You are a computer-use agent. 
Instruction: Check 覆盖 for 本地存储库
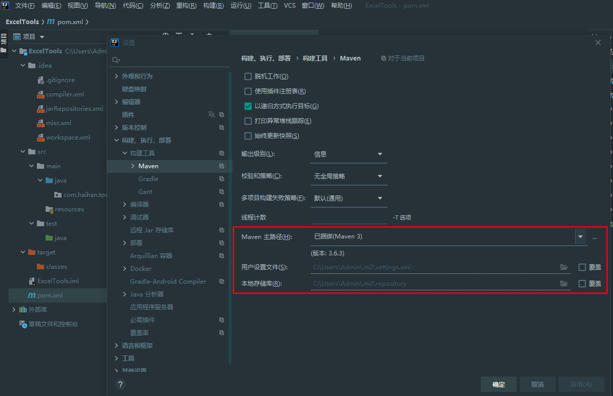[x=582, y=284]
